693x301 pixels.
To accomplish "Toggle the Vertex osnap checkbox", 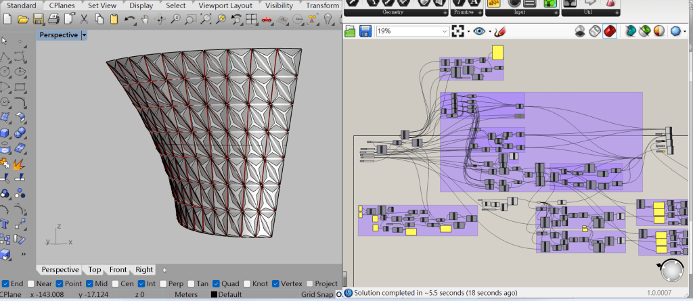I will pos(276,284).
